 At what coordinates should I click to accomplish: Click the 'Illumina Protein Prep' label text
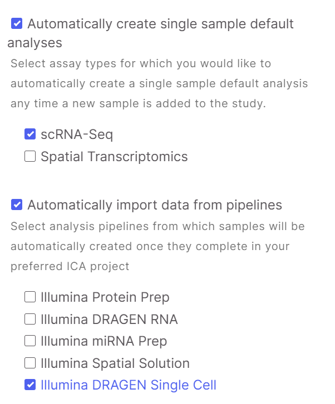click(105, 297)
